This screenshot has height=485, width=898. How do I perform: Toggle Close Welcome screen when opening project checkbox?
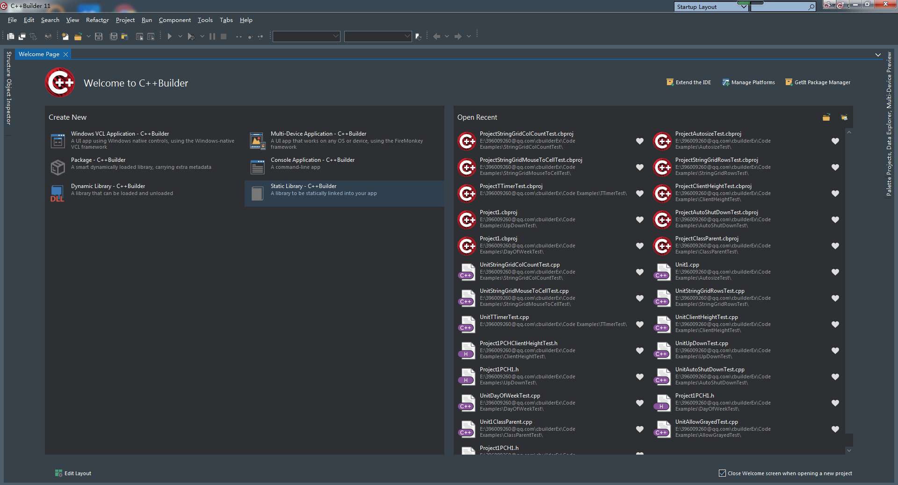722,473
